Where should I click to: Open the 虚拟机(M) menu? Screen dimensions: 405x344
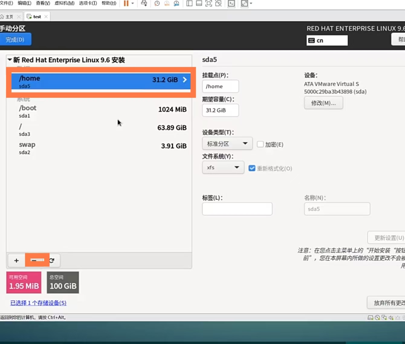pyautogui.click(x=64, y=3)
